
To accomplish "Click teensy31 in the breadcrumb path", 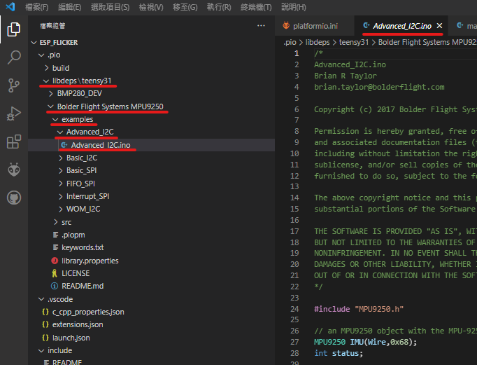I will pos(354,42).
